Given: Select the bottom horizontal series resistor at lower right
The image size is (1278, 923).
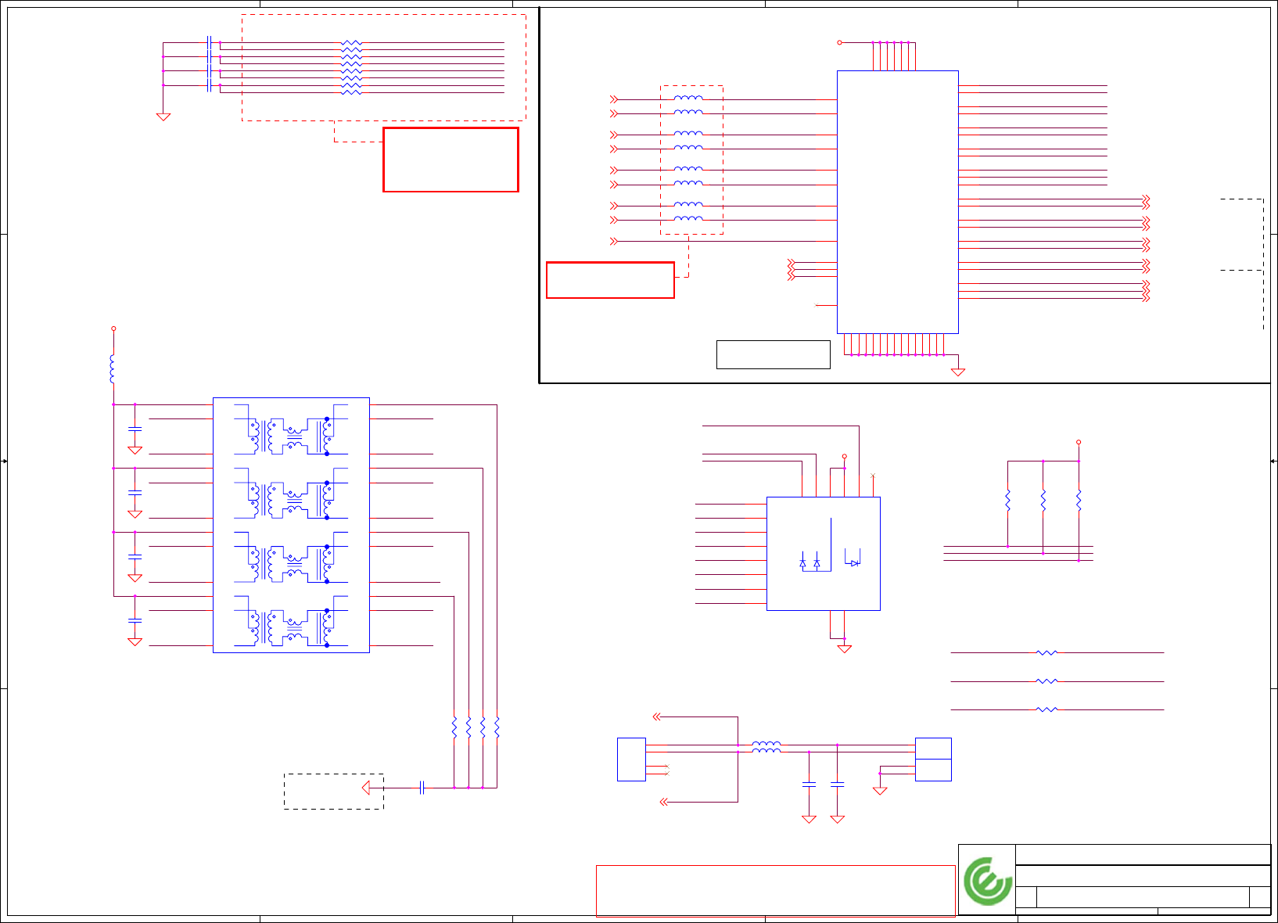Looking at the screenshot, I should [x=1046, y=709].
